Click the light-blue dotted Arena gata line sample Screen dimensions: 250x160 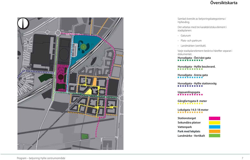[x=190, y=77]
